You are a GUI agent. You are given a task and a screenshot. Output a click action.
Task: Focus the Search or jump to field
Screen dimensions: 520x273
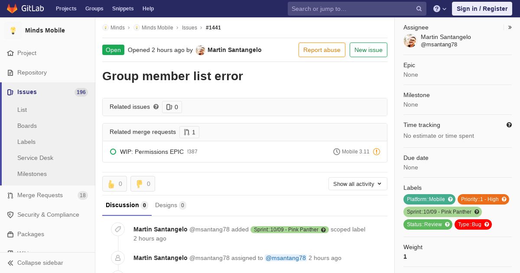tap(357, 9)
